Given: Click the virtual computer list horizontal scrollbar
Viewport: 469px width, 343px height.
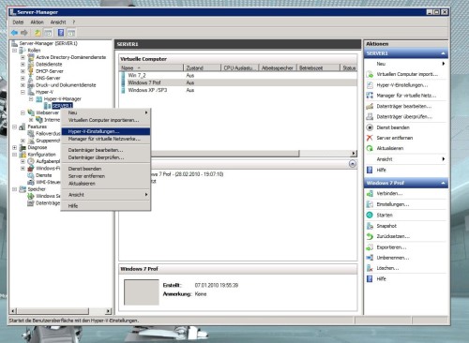Looking at the screenshot, I should (225, 154).
